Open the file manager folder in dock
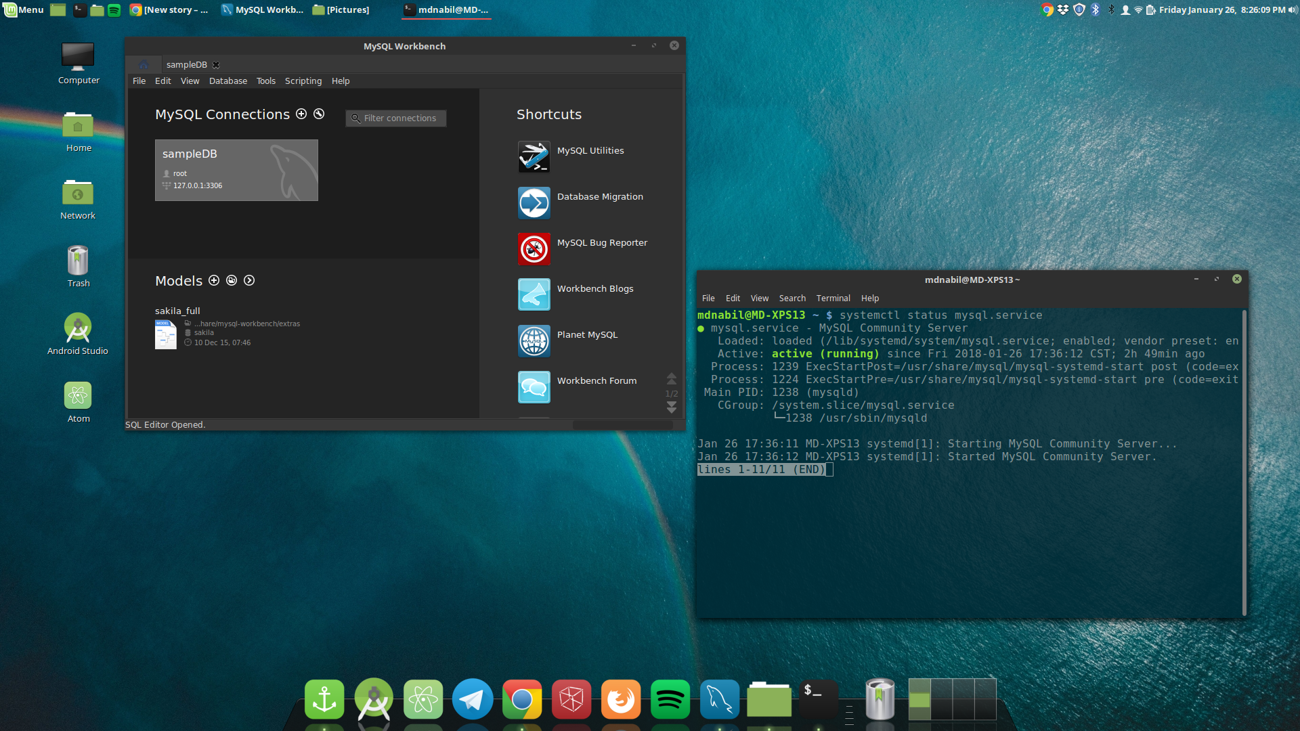Viewport: 1300px width, 731px height. coord(769,699)
